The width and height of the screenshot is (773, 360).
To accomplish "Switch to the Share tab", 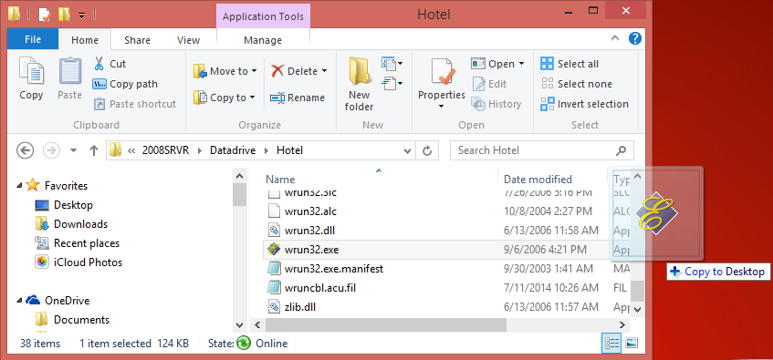I will point(137,40).
